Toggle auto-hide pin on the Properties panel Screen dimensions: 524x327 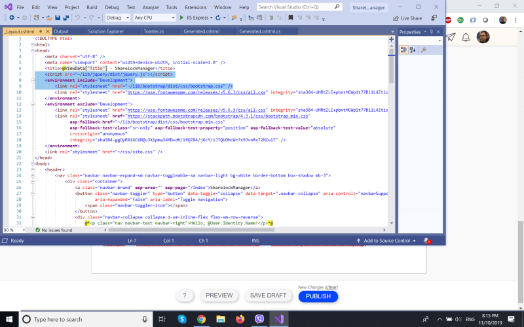432,31
